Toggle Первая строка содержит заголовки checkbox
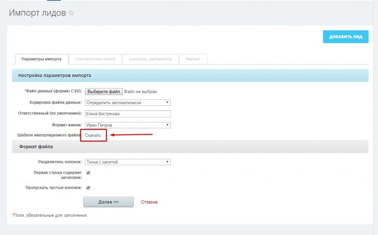Viewport: 378px width, 235px height. click(88, 173)
